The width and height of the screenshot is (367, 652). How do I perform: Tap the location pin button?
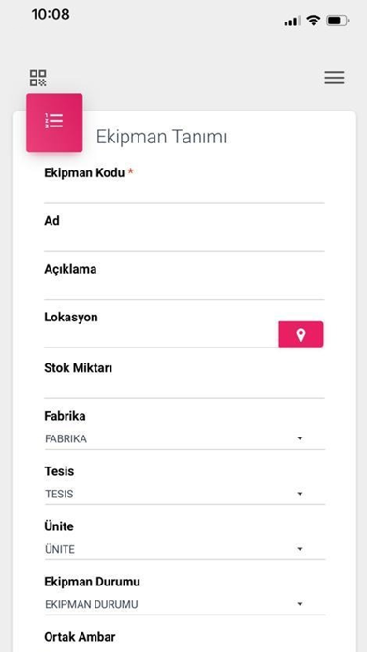point(301,334)
